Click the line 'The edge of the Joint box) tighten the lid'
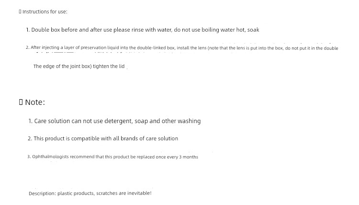Image resolution: width=359 pixels, height=205 pixels. (79, 67)
